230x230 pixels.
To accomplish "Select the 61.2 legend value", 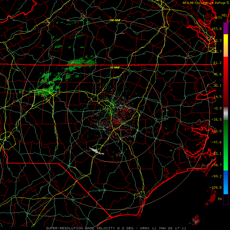I will click(x=217, y=63).
